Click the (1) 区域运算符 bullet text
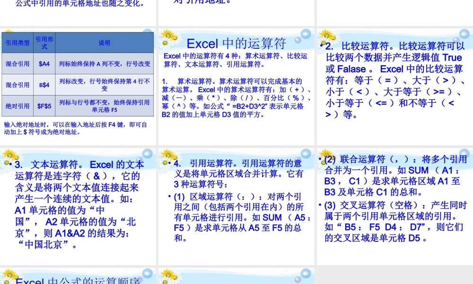473x284 pixels. click(243, 217)
